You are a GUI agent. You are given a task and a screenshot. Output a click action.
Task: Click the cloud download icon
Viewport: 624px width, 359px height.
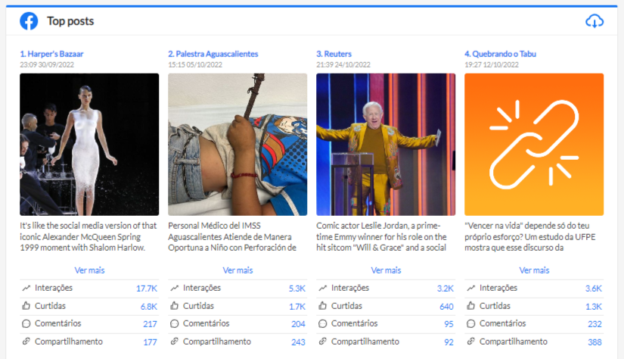(x=595, y=21)
